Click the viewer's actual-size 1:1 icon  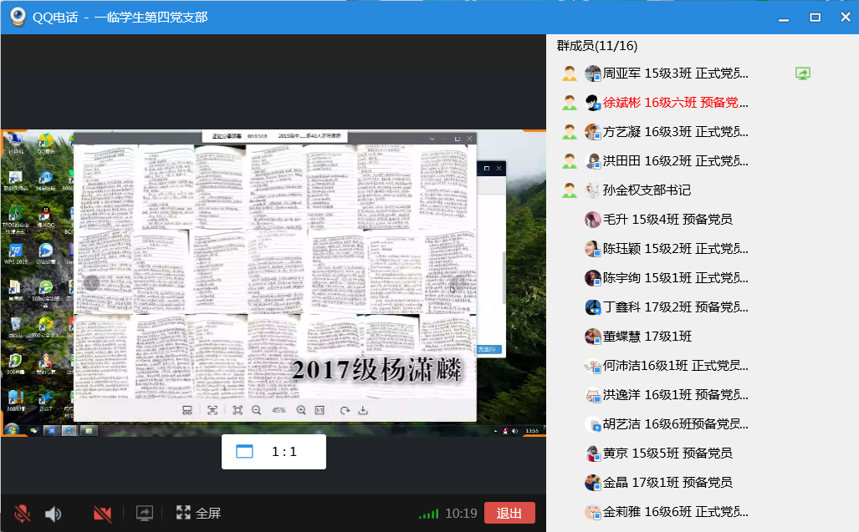320,410
